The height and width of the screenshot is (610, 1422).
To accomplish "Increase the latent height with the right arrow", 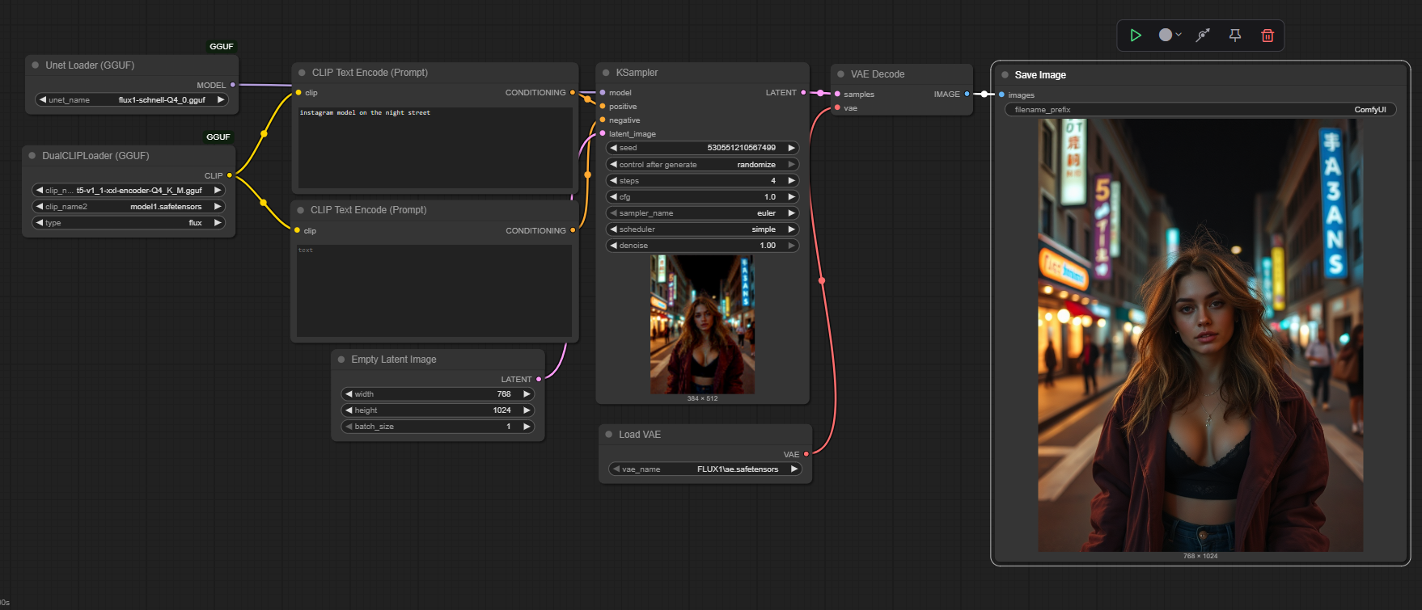I will [527, 410].
